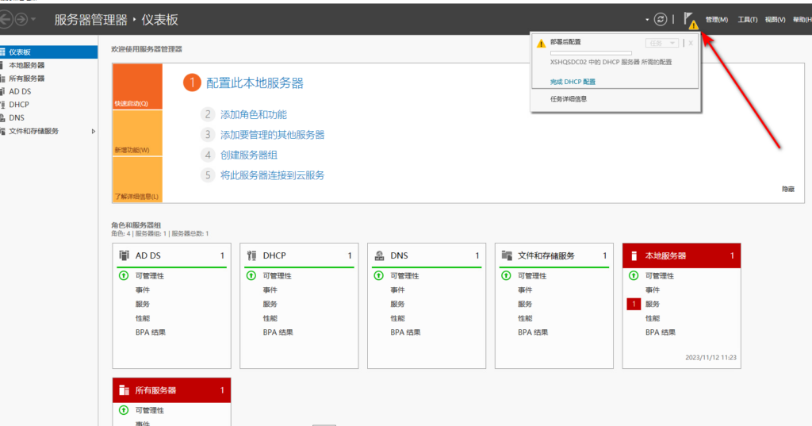Click the 快速启动(Q) tile
812x426 pixels.
(137, 86)
